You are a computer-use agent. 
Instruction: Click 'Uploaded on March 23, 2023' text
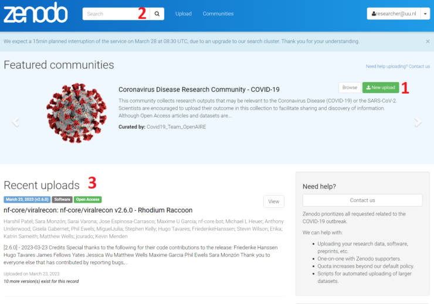pyautogui.click(x=32, y=274)
